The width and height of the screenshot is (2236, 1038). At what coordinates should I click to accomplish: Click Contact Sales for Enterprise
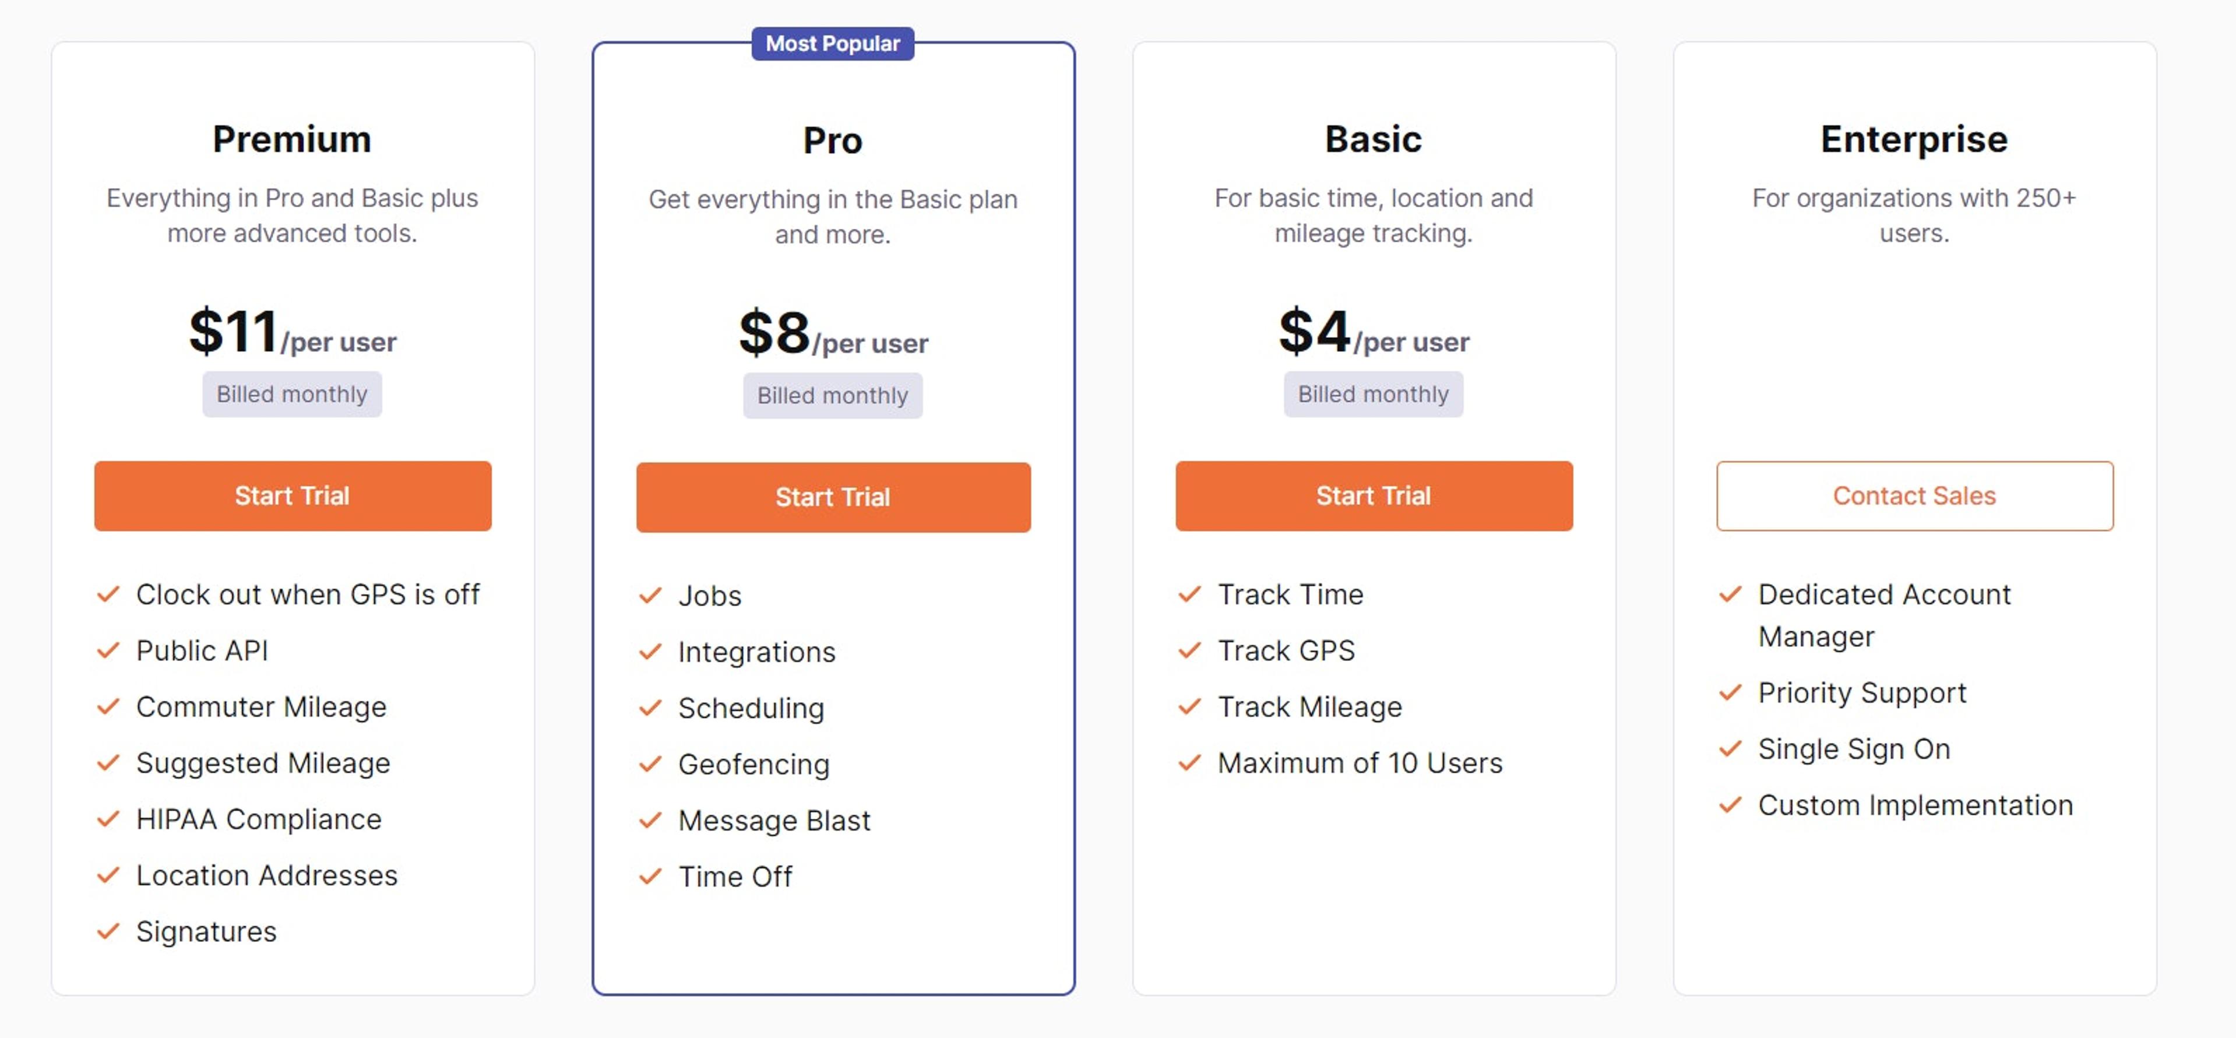point(1913,495)
